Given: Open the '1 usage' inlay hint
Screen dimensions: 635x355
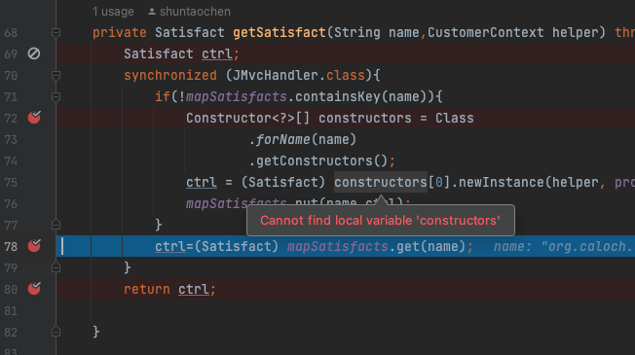Looking at the screenshot, I should click(x=113, y=12).
